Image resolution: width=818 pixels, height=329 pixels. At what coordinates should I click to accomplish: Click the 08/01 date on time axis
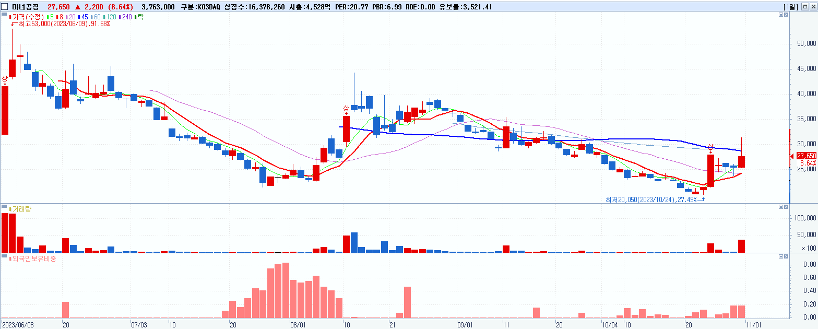pyautogui.click(x=297, y=324)
